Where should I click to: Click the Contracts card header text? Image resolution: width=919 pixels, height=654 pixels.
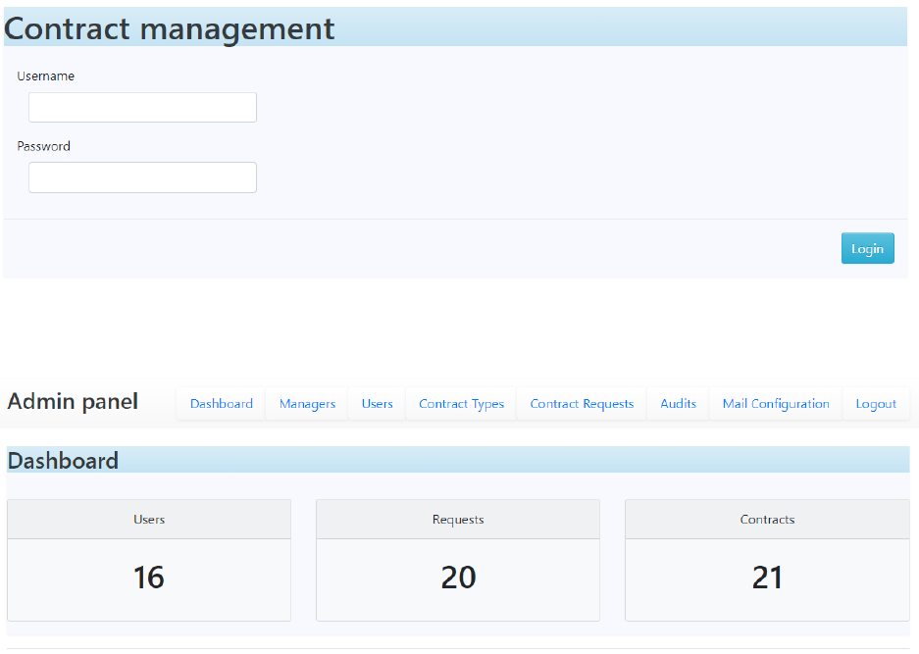click(767, 520)
